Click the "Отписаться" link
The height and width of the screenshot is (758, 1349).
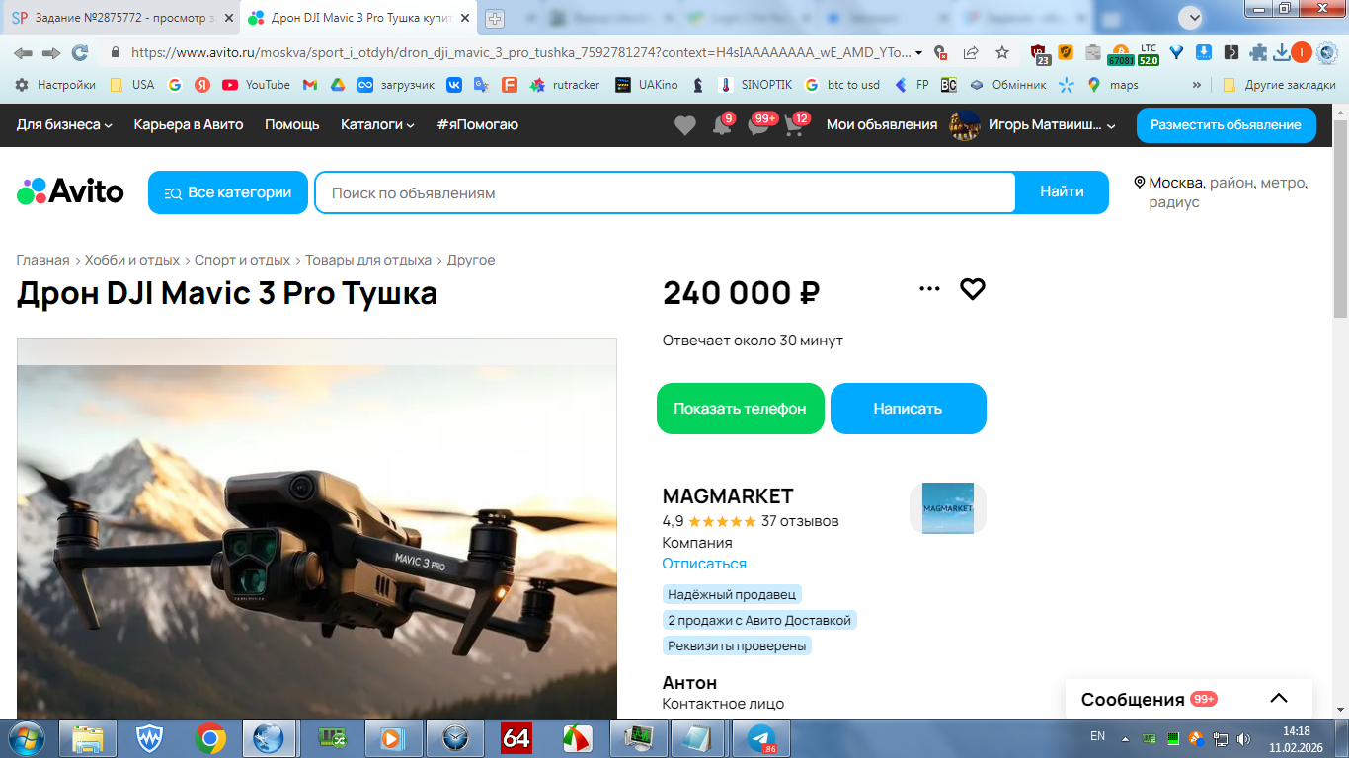704,564
